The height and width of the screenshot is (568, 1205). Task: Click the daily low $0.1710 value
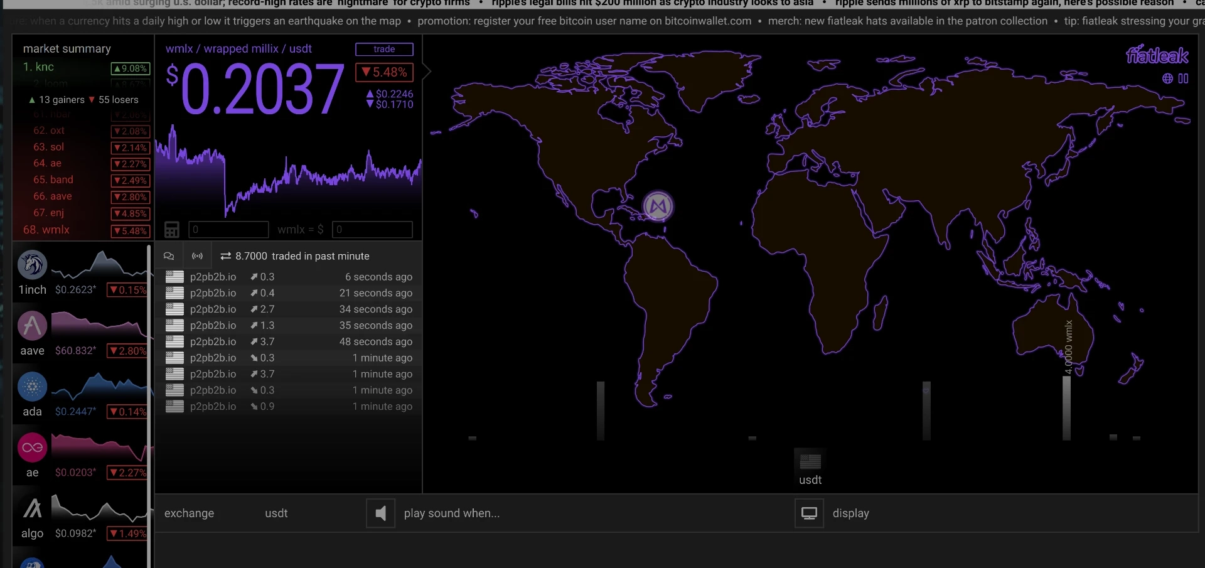pyautogui.click(x=390, y=104)
